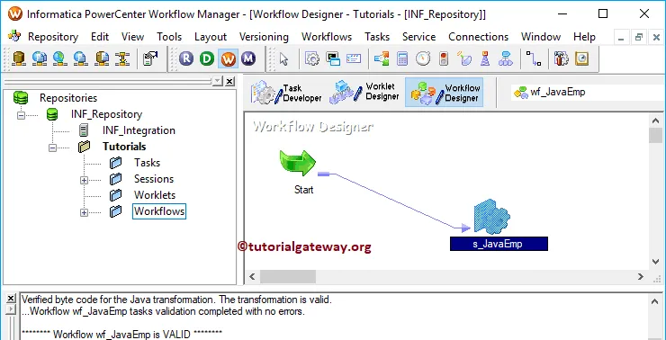Click the tower Event Raise icon
The image size is (666, 340).
click(x=484, y=58)
